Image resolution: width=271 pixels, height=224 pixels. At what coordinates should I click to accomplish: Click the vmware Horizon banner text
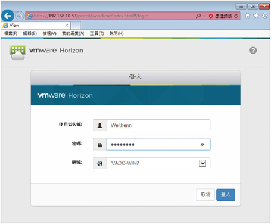click(65, 95)
